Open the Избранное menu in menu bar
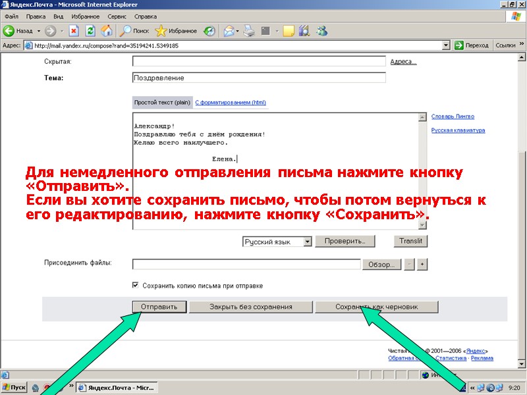This screenshot has height=395, width=527. [86, 16]
